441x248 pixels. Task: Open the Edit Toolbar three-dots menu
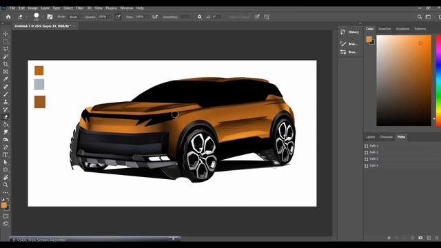coord(6,193)
